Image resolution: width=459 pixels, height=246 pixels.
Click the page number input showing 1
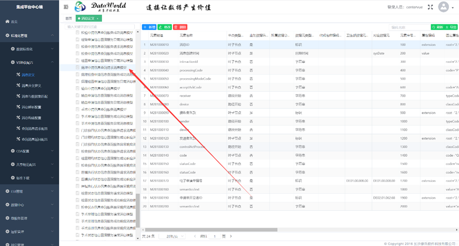[x=215, y=236]
